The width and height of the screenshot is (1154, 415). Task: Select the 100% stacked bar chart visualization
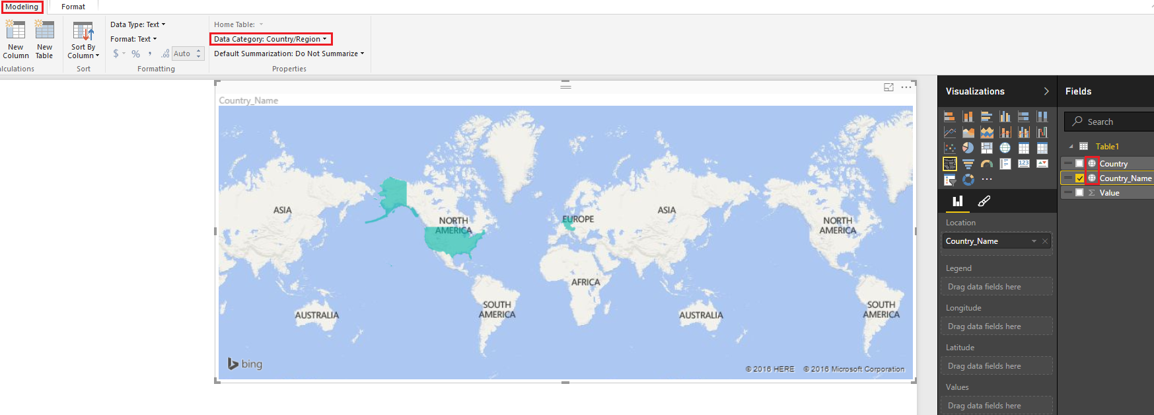coord(1023,116)
